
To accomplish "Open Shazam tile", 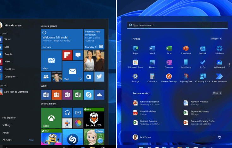I will tap(73, 137).
